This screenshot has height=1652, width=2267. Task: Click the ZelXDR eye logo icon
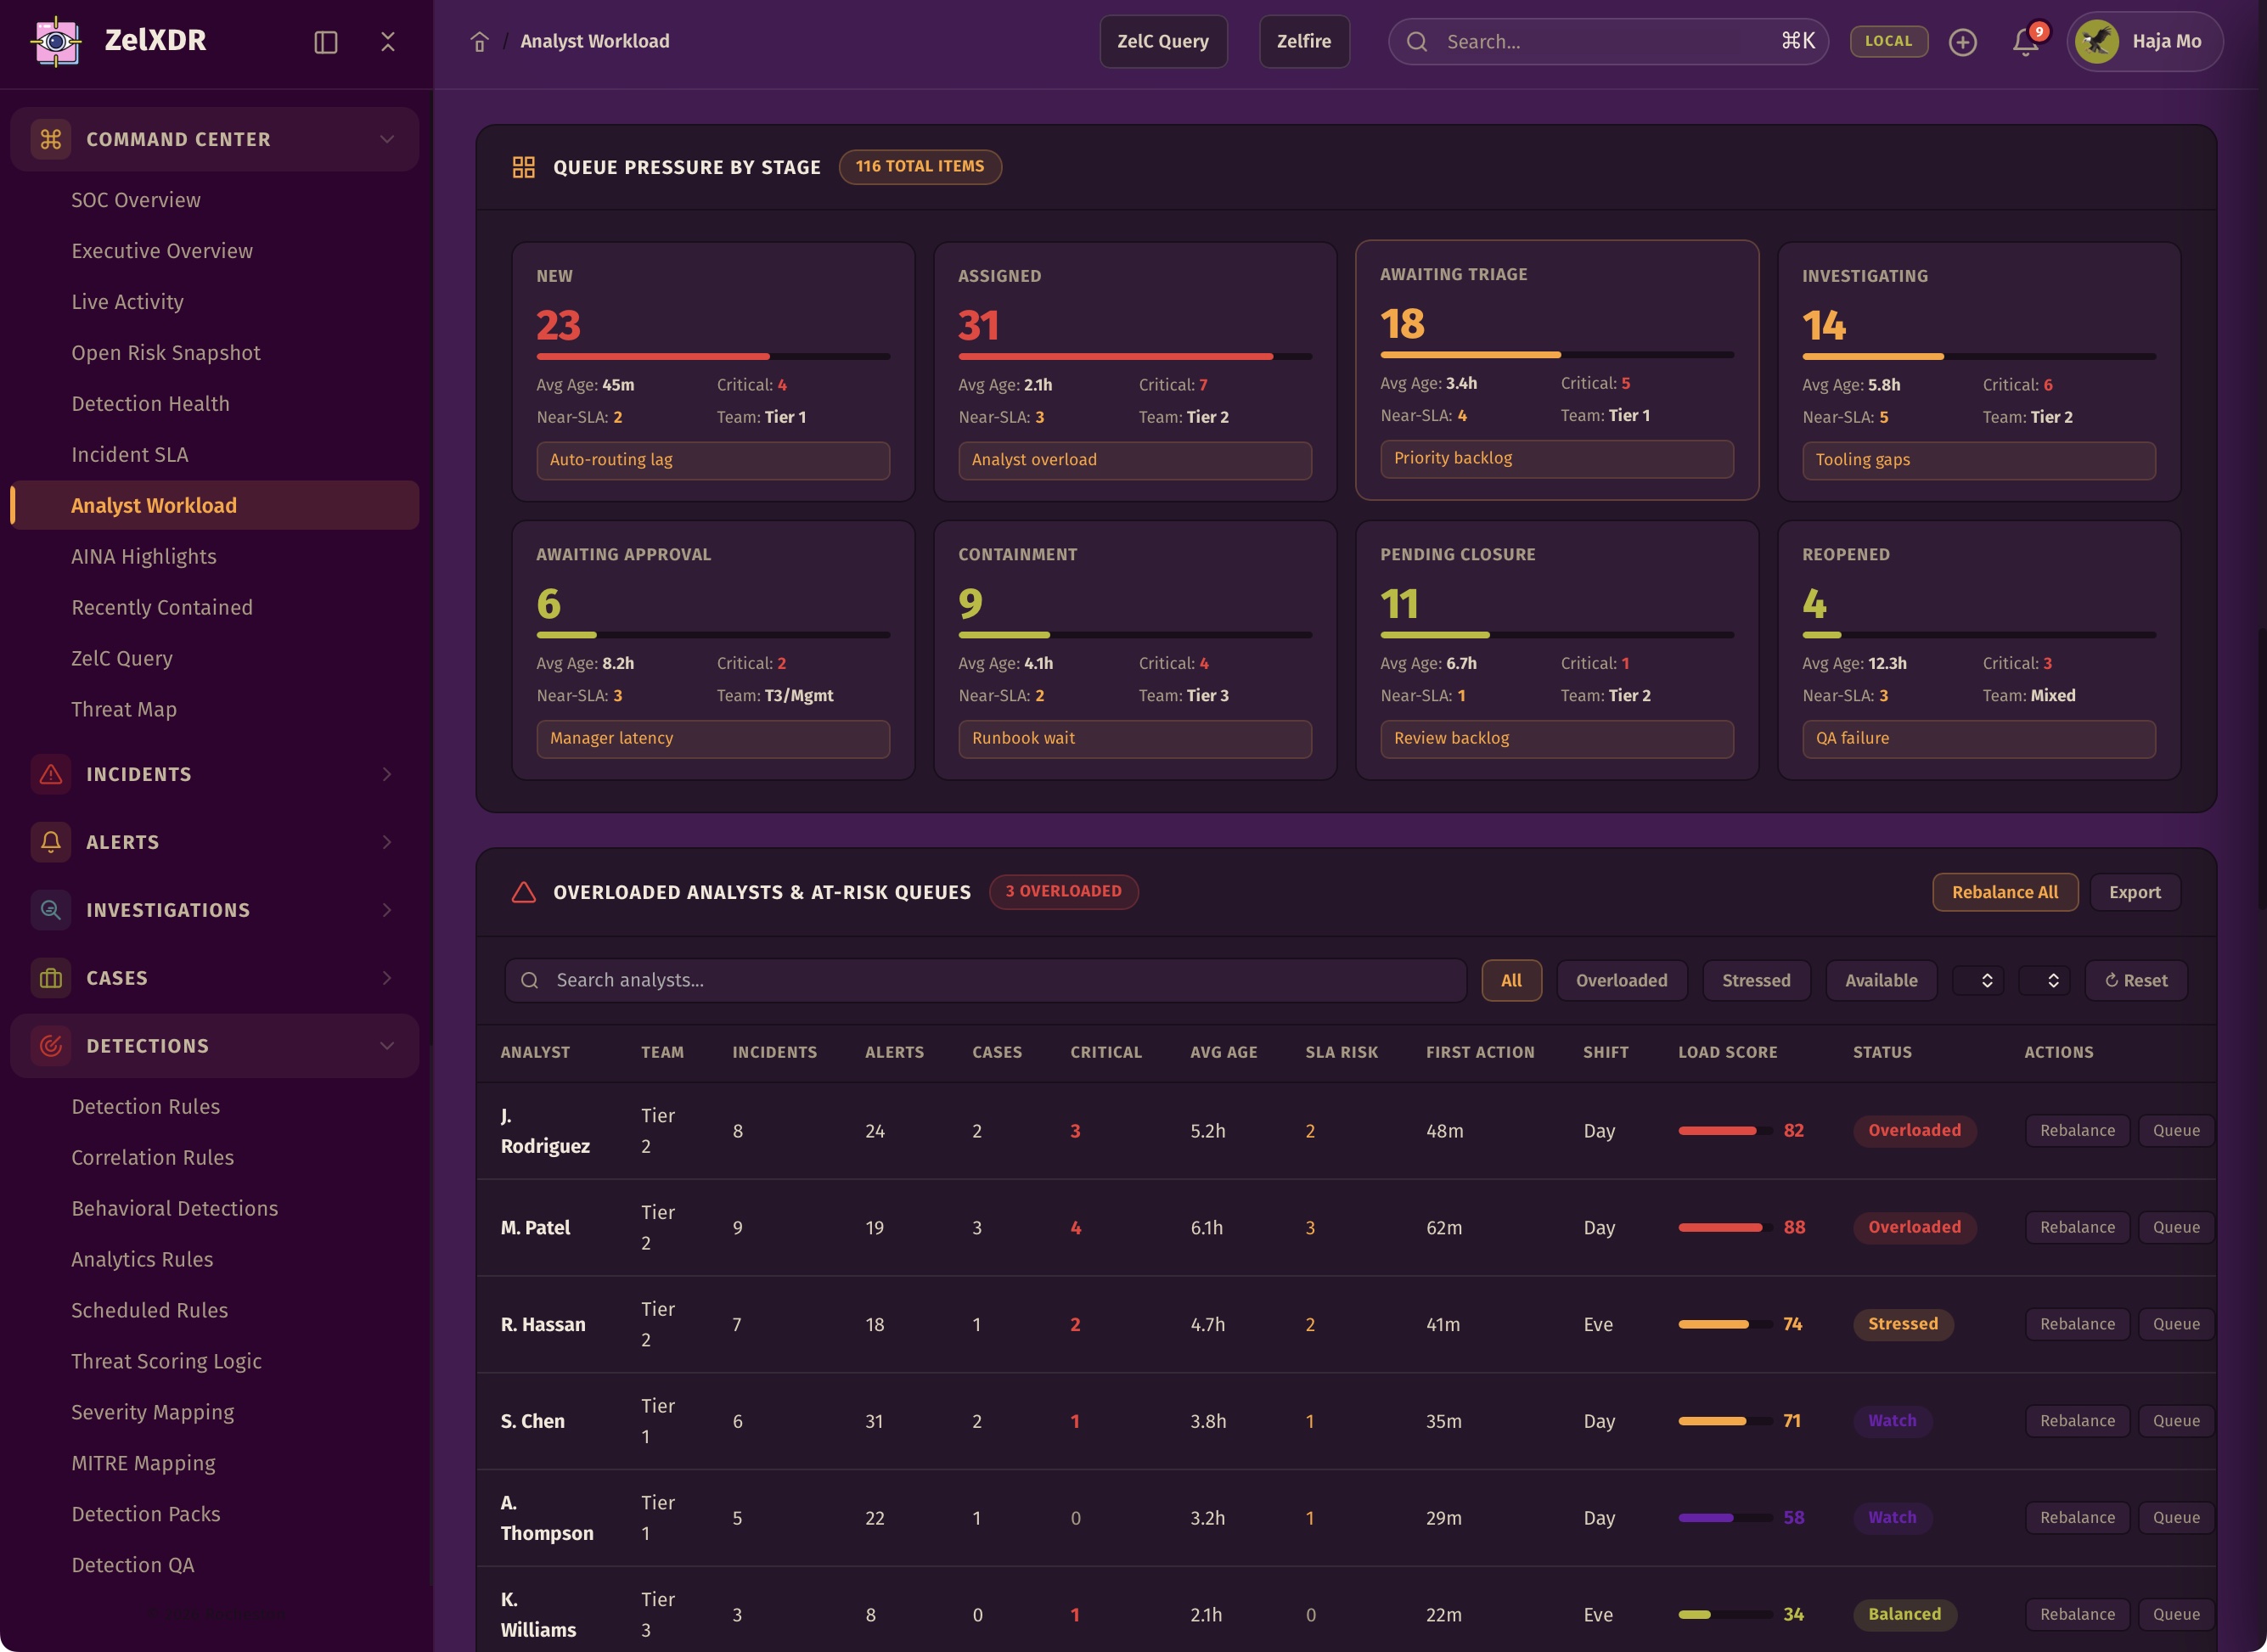point(56,41)
